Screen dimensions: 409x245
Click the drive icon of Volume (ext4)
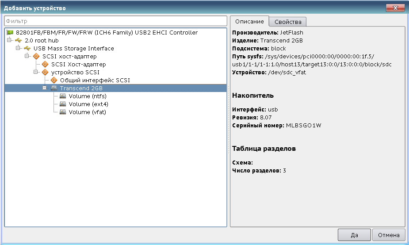(x=63, y=104)
